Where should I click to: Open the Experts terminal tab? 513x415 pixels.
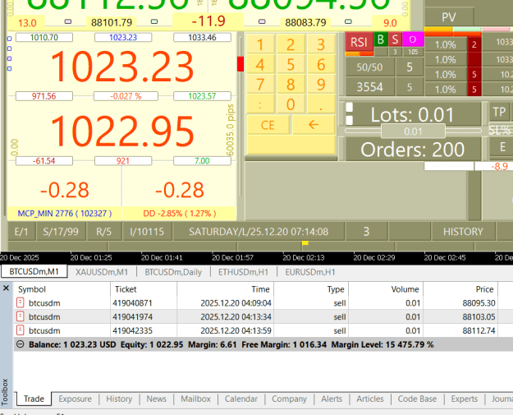(x=465, y=399)
